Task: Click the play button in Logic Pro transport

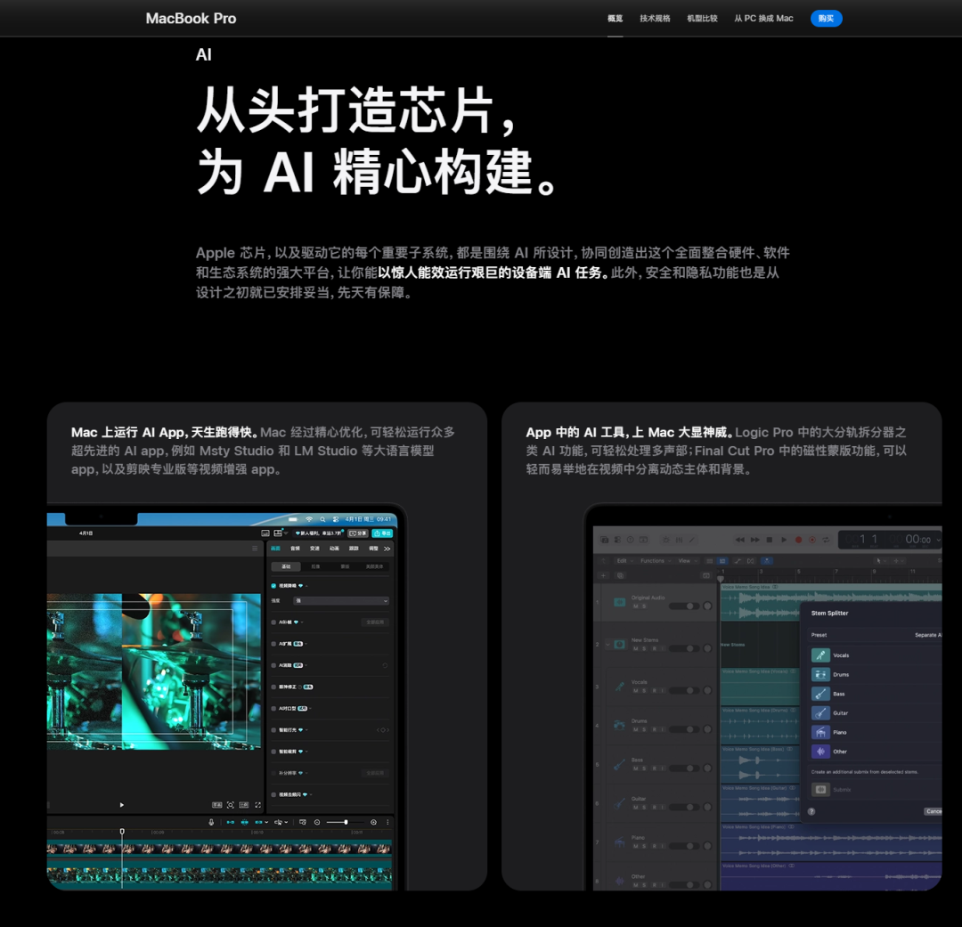Action: pyautogui.click(x=784, y=540)
